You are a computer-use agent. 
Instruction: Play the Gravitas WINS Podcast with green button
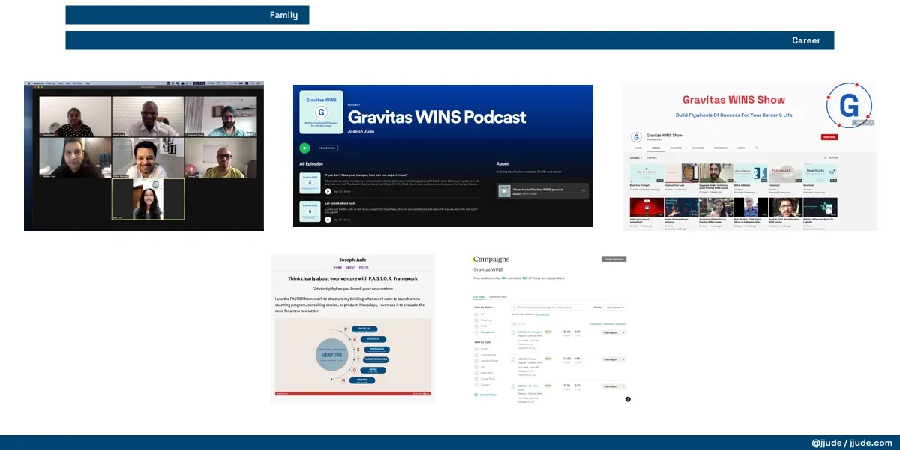304,148
